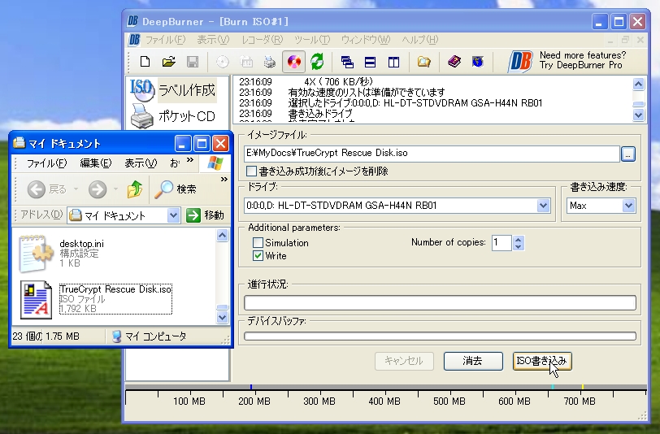Click the grayed erase disc toolbar icon
660x434 pixels.
pyautogui.click(x=246, y=63)
